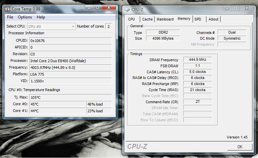Click the empty Row To Column (tRCD) field
This screenshot has width=258, height=158.
[197, 120]
